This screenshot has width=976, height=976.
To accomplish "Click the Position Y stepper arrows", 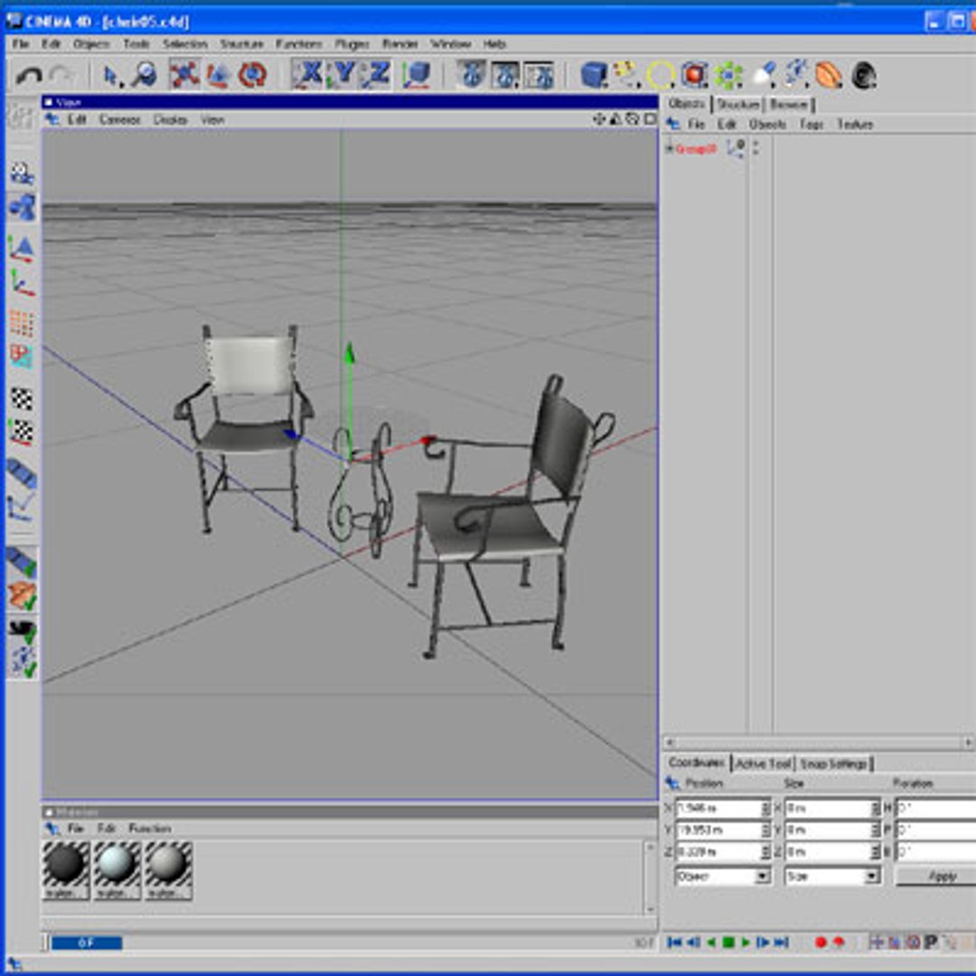I will 765,830.
